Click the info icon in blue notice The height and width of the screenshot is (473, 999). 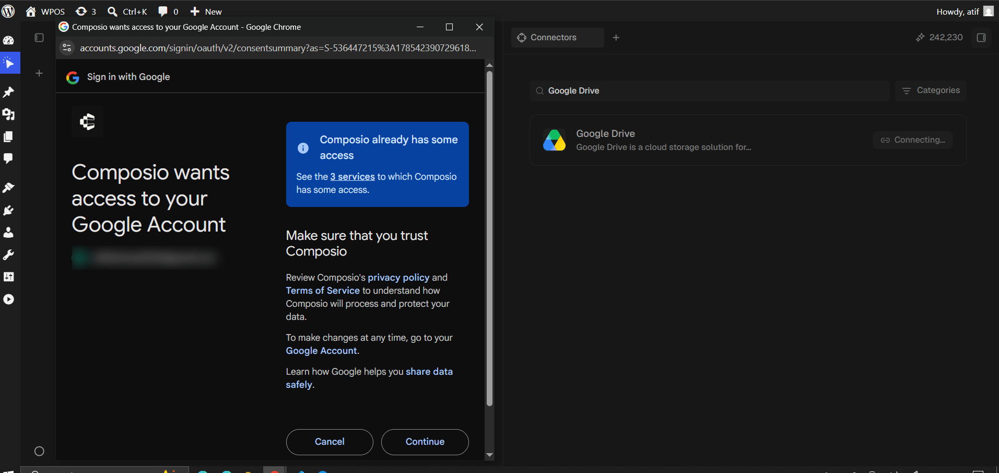pos(303,148)
